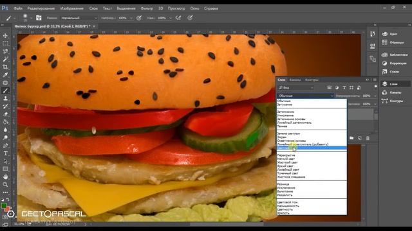Toggle type layer filter icon
412x231 pixels.
point(344,88)
